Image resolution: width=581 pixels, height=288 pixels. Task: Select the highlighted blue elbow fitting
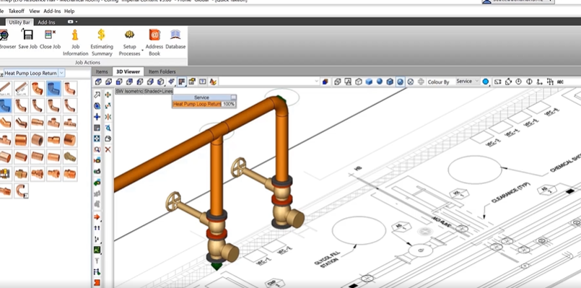[53, 89]
